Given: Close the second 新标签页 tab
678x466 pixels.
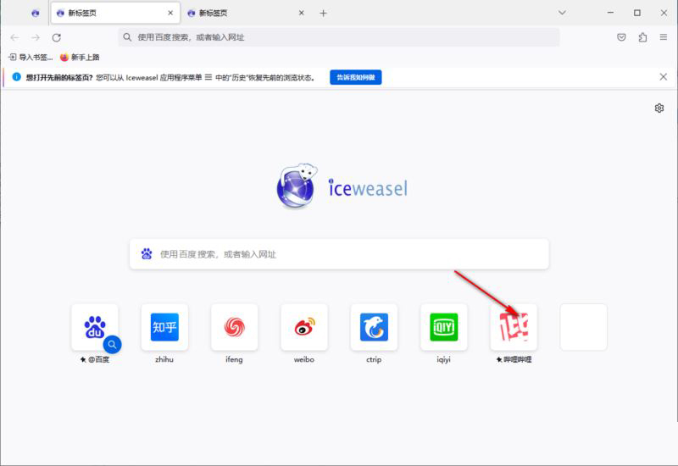Looking at the screenshot, I should 302,13.
